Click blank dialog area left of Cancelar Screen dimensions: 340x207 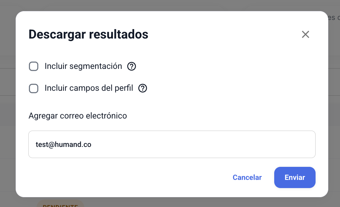pos(130,177)
